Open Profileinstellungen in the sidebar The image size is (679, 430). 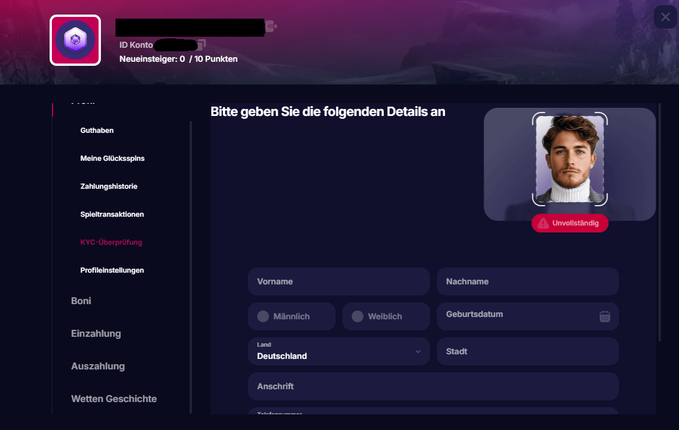tap(112, 270)
